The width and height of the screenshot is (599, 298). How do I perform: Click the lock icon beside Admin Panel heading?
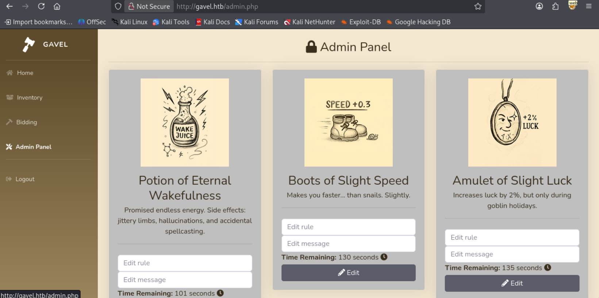tap(311, 47)
